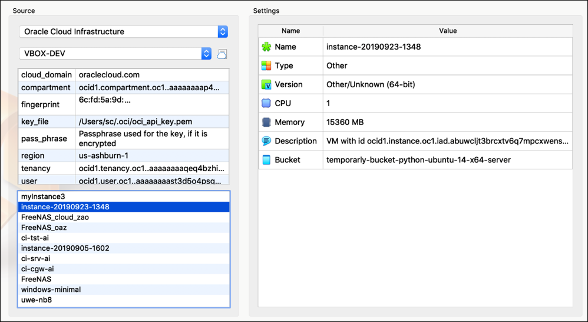Click the blue CPU chip icon

tap(266, 103)
